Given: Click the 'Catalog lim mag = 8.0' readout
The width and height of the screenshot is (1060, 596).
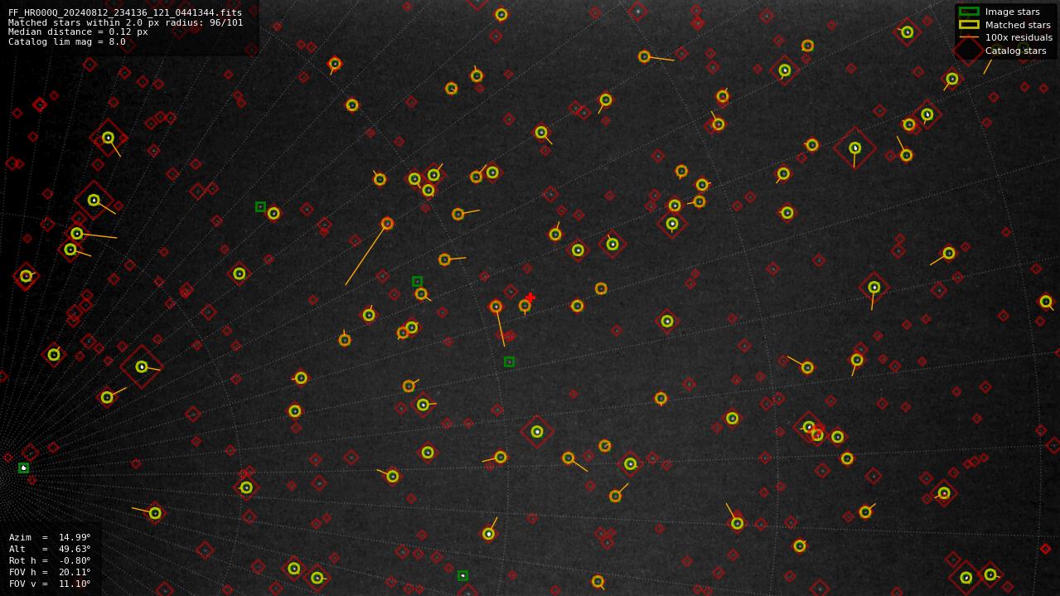Looking at the screenshot, I should click(67, 41).
